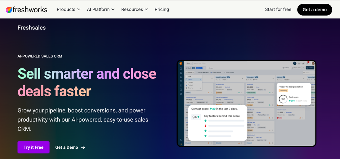Screen dimensions: 340x159
Task: Select the Freshsales product title
Action: (x=32, y=28)
